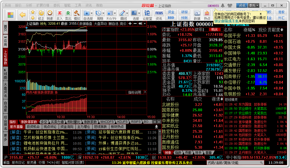This screenshot has width=290, height=168.
Task: Open the 测速 speed test tool
Action: tap(50, 15)
